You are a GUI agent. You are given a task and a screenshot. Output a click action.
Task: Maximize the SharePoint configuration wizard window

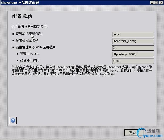[x=157, y=2]
